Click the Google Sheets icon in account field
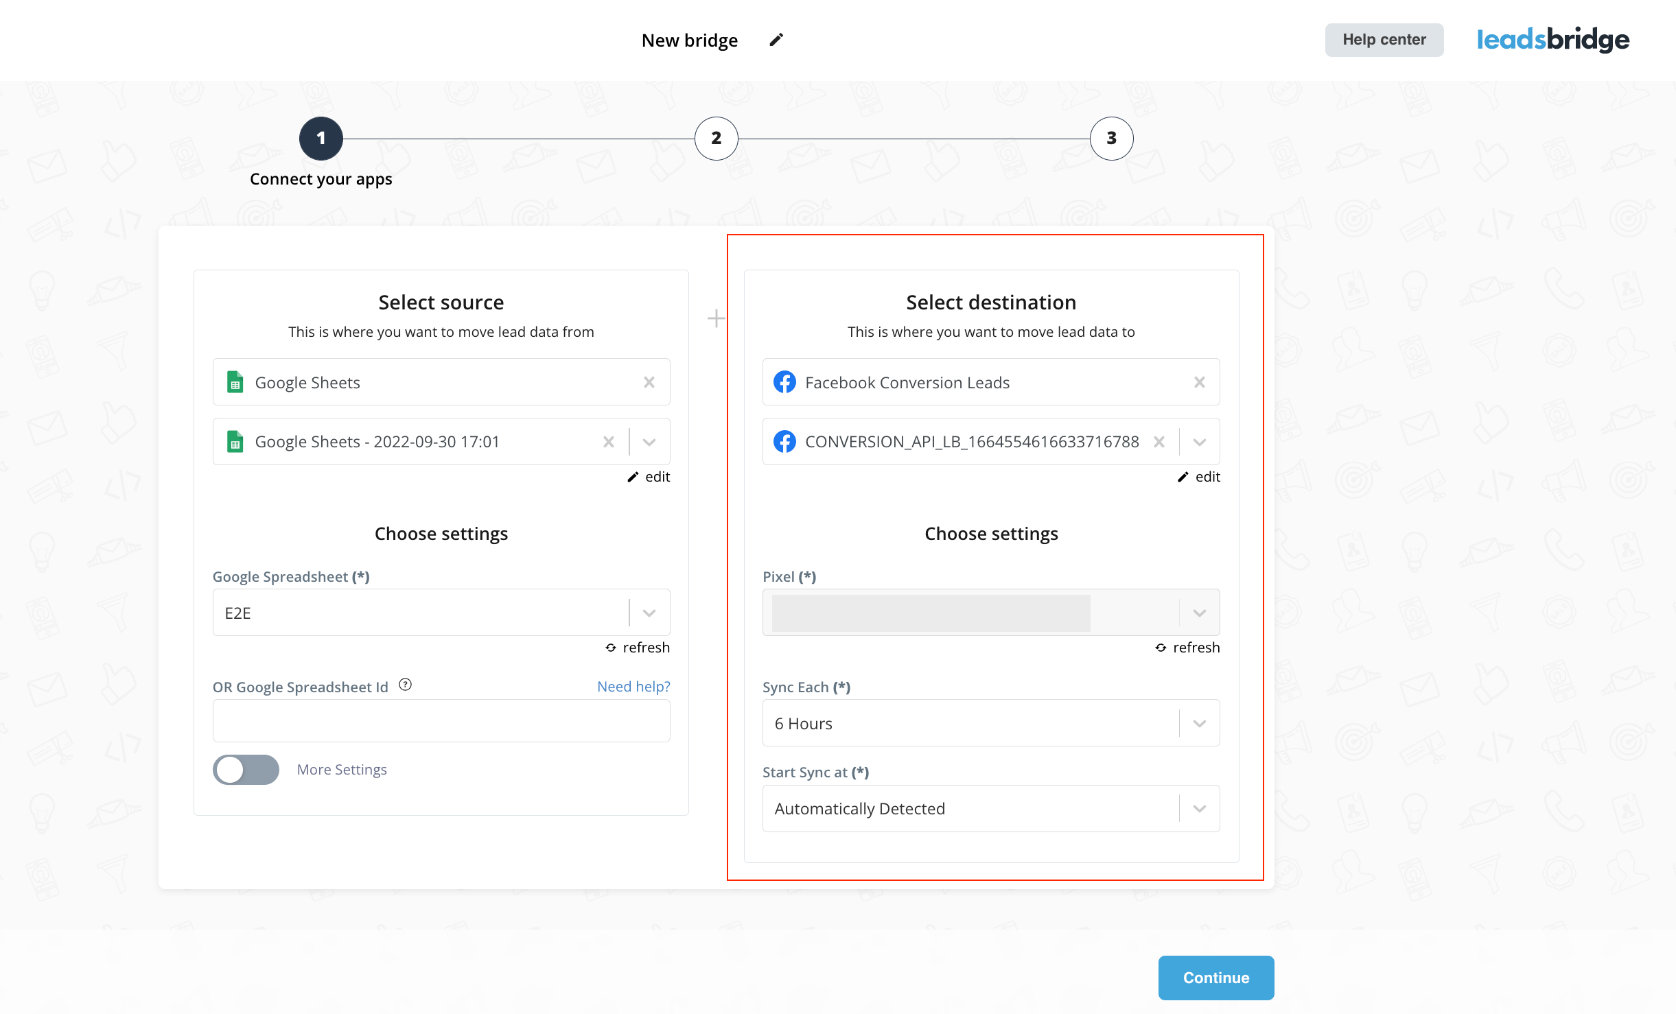The height and width of the screenshot is (1014, 1676). tap(235, 442)
